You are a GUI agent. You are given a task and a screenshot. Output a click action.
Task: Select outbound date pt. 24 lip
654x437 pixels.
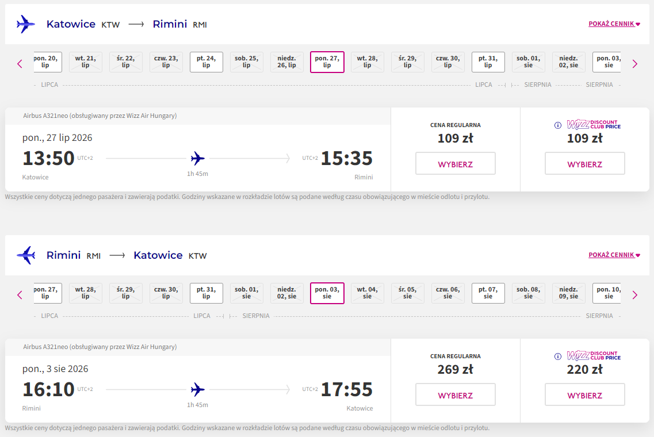point(206,62)
